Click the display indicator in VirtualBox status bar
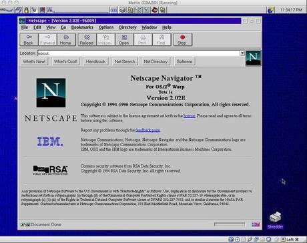This screenshot has width=307, height=243. tap(269, 240)
